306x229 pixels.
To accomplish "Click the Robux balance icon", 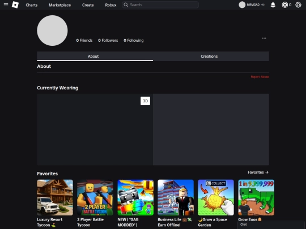I will [x=284, y=5].
